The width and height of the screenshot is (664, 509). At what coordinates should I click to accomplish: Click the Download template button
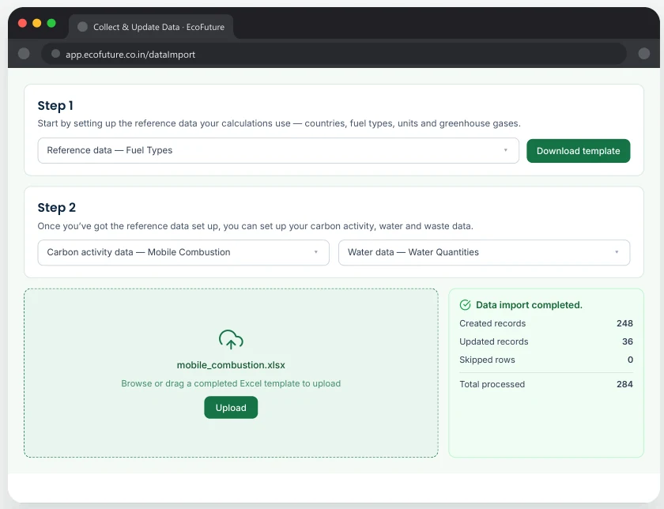(x=578, y=151)
